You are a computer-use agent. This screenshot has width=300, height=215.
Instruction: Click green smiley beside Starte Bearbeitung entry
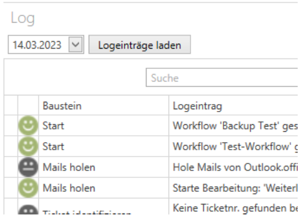click(x=28, y=188)
